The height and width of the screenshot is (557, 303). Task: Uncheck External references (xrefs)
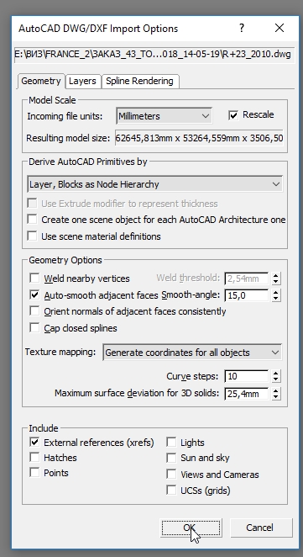coord(34,442)
